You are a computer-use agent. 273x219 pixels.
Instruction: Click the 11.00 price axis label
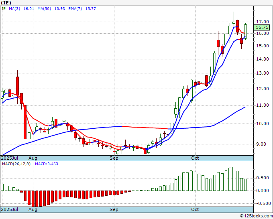[x=263, y=105]
